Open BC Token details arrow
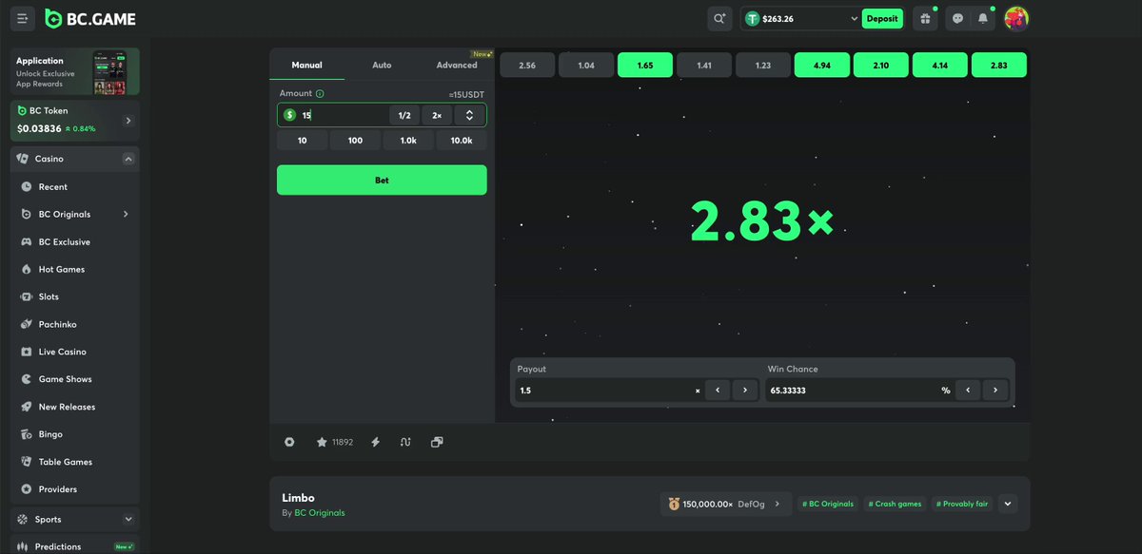Viewport: 1142px width, 554px height. [128, 121]
